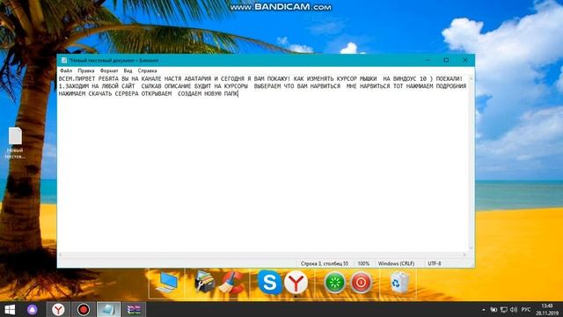Click the red power icon in dock
Image resolution: width=563 pixels, height=317 pixels.
[x=362, y=283]
